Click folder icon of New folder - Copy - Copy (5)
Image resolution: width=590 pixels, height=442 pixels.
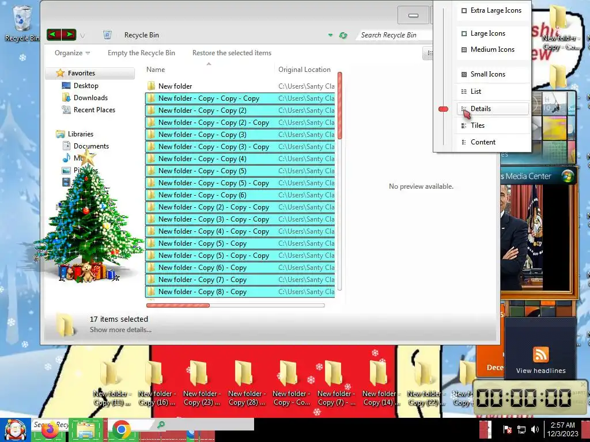pyautogui.click(x=152, y=171)
